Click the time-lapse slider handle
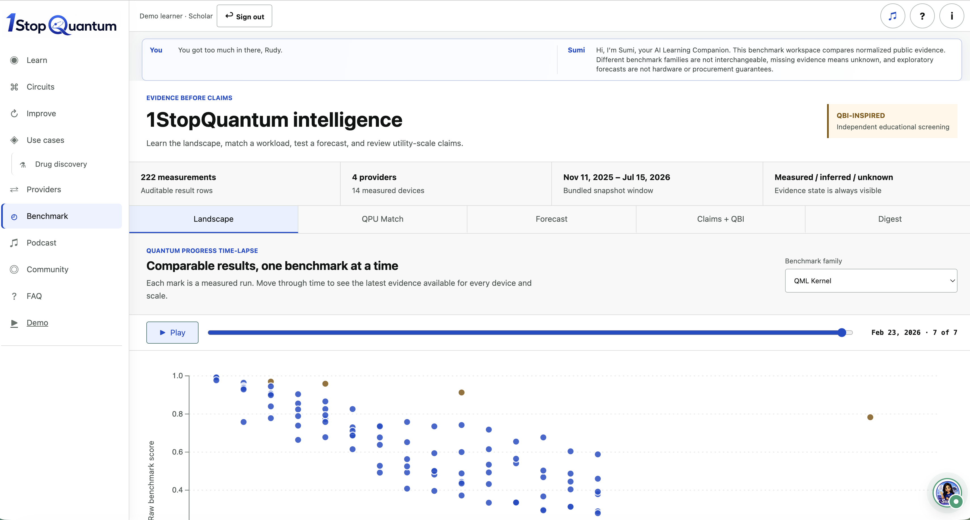This screenshot has width=970, height=520. pos(842,333)
